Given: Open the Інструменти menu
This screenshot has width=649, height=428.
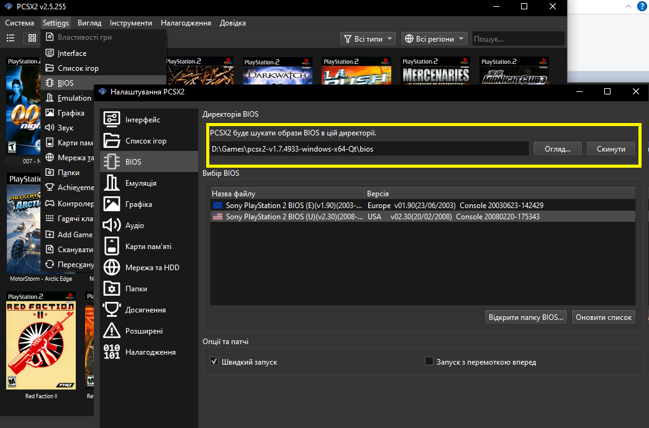Looking at the screenshot, I should pyautogui.click(x=131, y=23).
